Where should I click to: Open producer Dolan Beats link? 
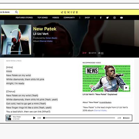pos(51,38)
